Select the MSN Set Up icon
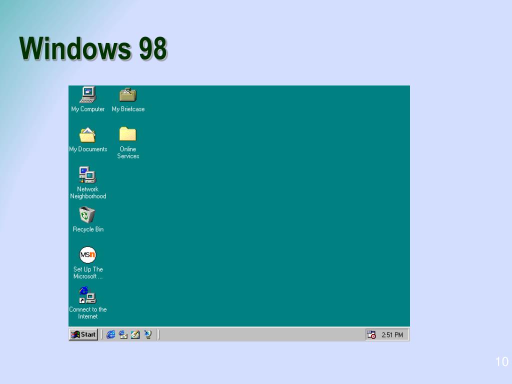Screen dimensions: 512x384 pyautogui.click(x=88, y=254)
